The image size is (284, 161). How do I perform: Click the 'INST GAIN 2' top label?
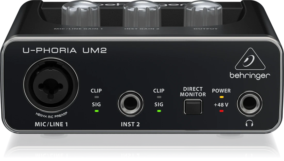142,29
